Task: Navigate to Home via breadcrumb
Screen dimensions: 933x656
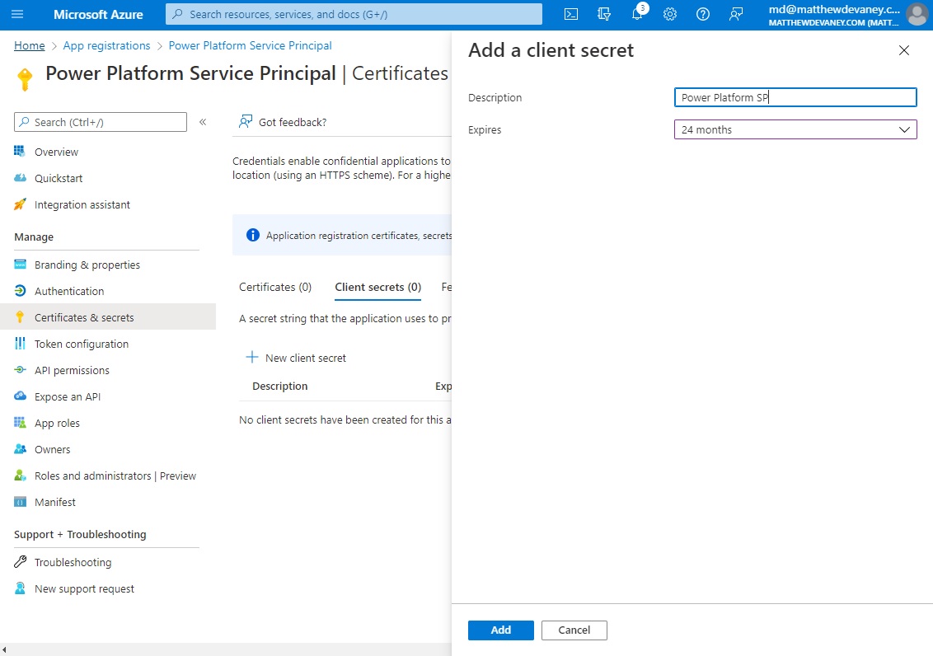Action: (x=29, y=45)
